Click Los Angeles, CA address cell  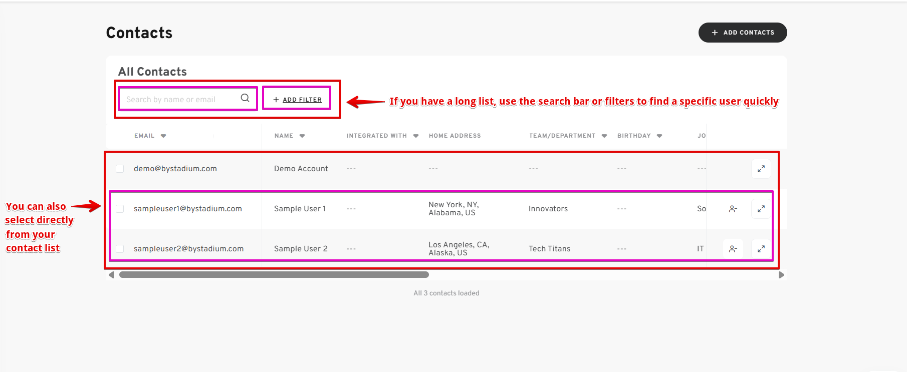point(459,249)
